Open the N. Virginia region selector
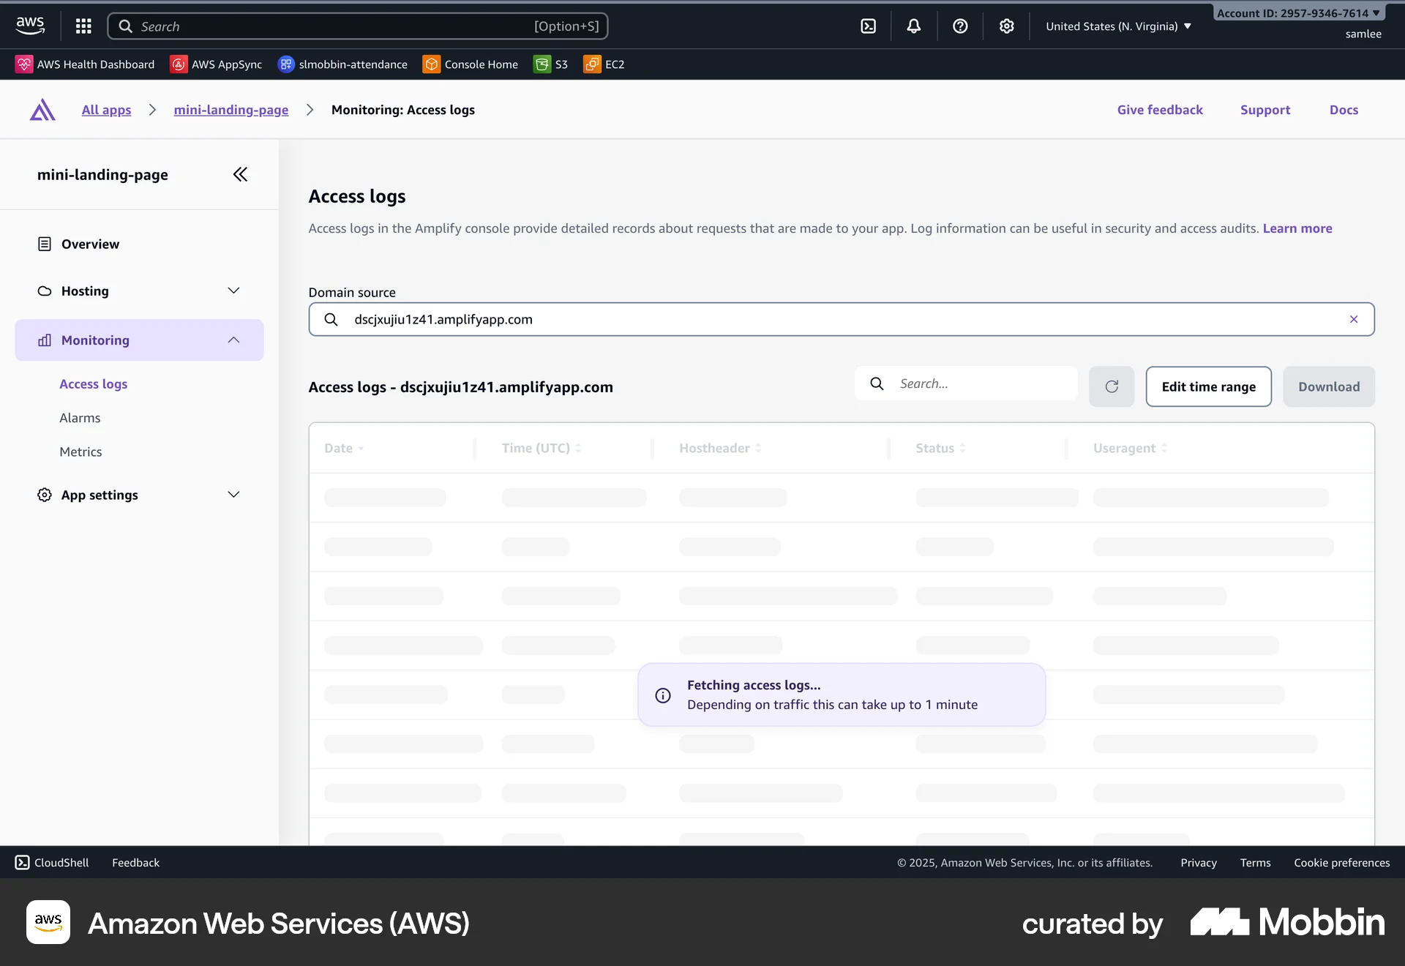Screen dimensions: 1405x966 (1117, 26)
